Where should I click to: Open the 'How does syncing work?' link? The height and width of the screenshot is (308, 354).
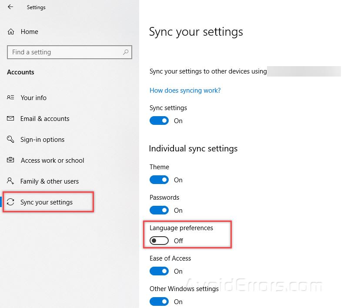click(185, 90)
